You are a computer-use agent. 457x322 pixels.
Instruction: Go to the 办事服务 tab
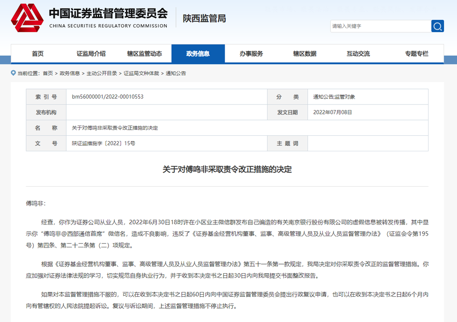(251, 54)
